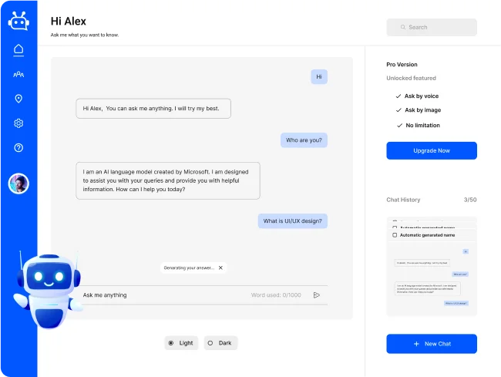Open the location pin icon

tap(18, 99)
